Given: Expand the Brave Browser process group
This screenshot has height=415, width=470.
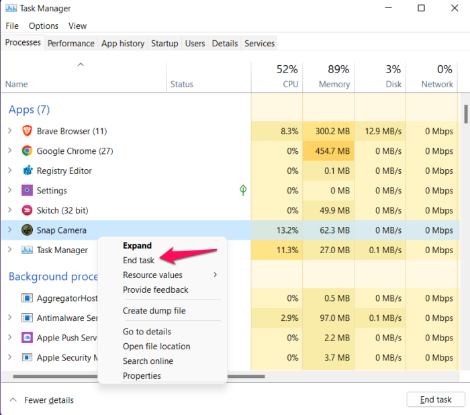Looking at the screenshot, I should tap(9, 131).
